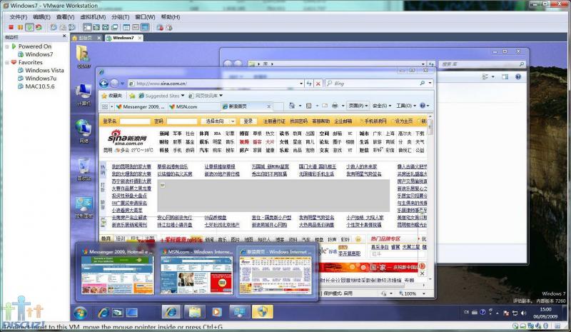Click the Windows Media Player taskbar icon
The width and height of the screenshot is (571, 332).
pos(217,312)
